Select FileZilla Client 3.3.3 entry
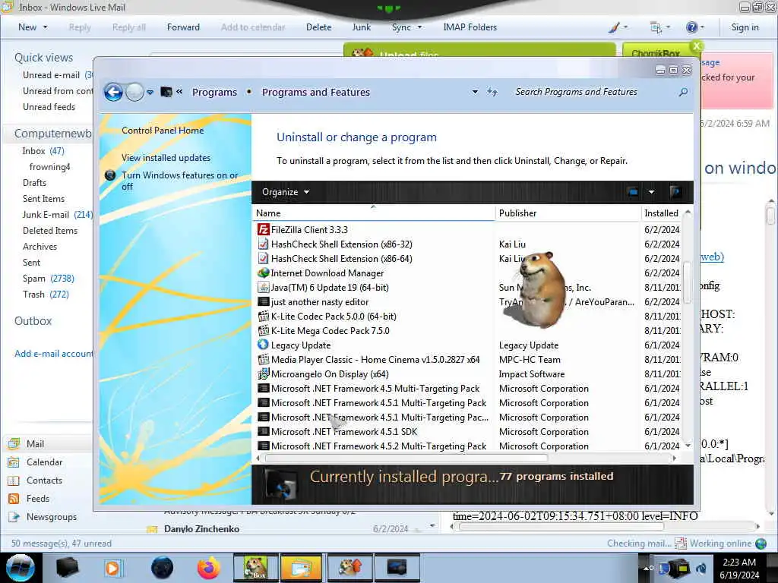 coord(468,230)
